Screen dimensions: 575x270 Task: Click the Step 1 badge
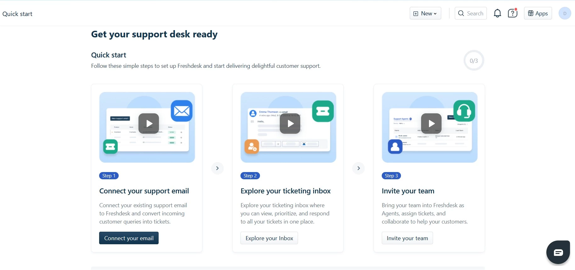pos(109,176)
